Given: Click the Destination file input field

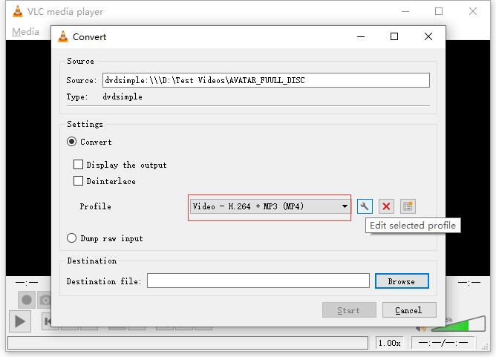Looking at the screenshot, I should click(x=258, y=281).
